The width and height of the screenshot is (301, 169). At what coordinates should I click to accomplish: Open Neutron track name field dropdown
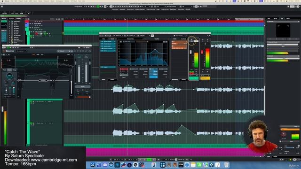coord(22,51)
